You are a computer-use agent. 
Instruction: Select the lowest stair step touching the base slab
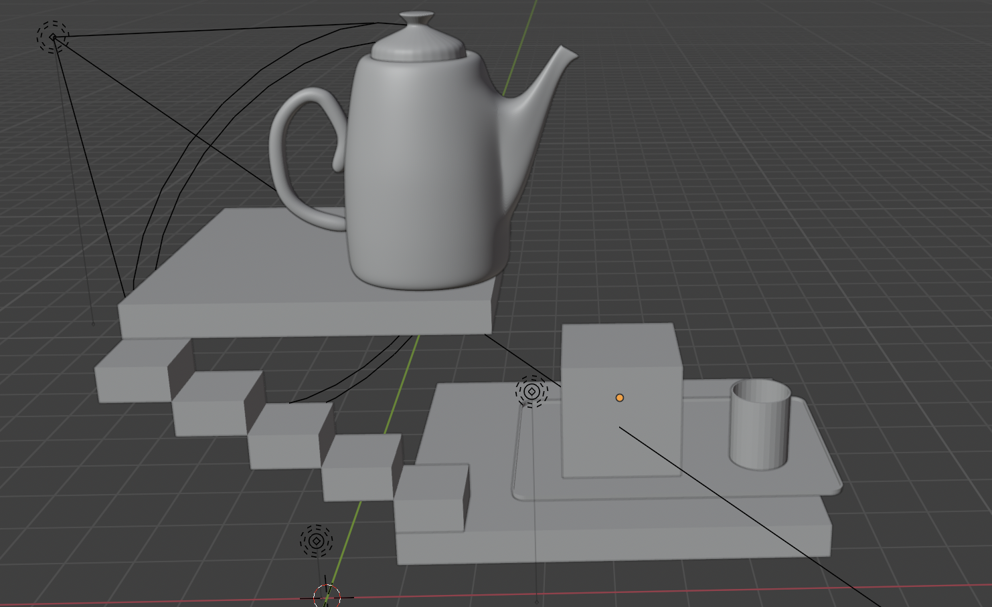tap(432, 498)
